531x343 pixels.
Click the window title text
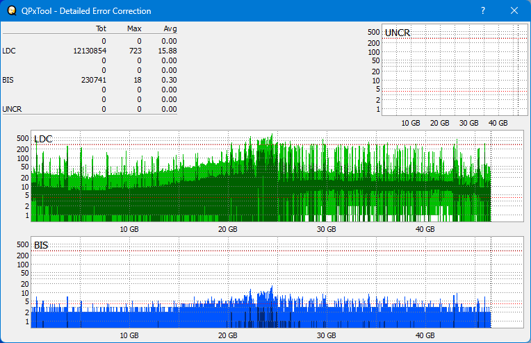click(86, 11)
